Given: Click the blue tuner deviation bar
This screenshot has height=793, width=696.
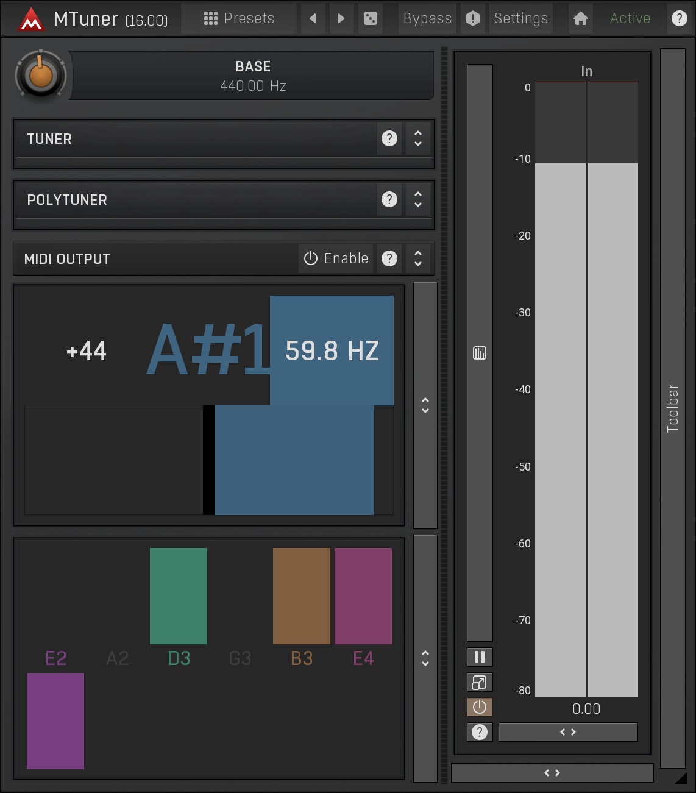Looking at the screenshot, I should (x=294, y=460).
